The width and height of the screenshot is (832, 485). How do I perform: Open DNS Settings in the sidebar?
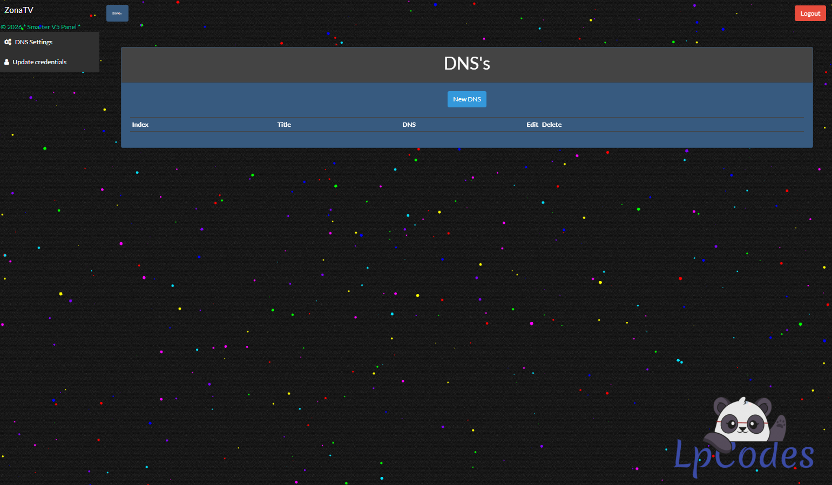(x=50, y=42)
